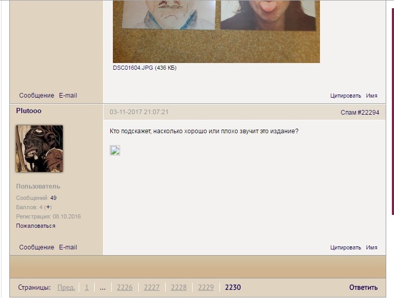
Task: Open Plutooo's avatar picture
Action: click(39, 148)
